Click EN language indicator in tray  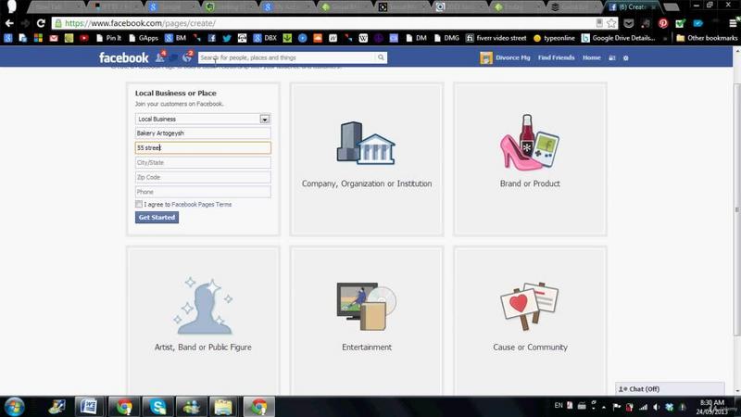[x=559, y=406]
